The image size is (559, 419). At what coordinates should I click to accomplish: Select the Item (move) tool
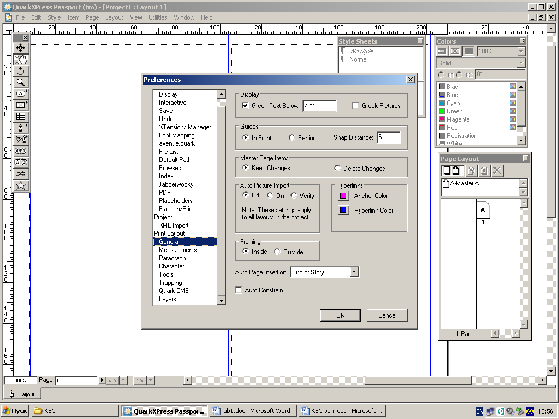tap(21, 48)
